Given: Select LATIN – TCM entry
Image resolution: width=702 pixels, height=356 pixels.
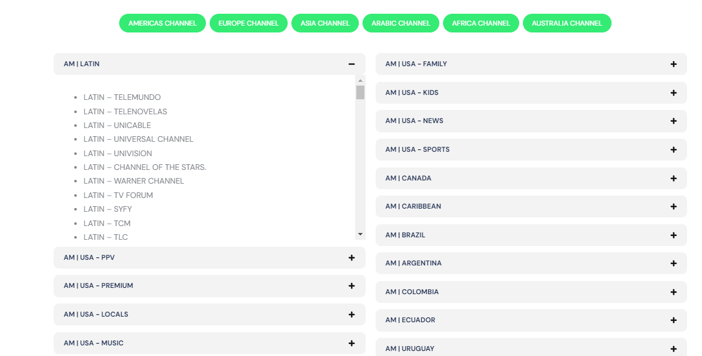Looking at the screenshot, I should click(x=107, y=224).
